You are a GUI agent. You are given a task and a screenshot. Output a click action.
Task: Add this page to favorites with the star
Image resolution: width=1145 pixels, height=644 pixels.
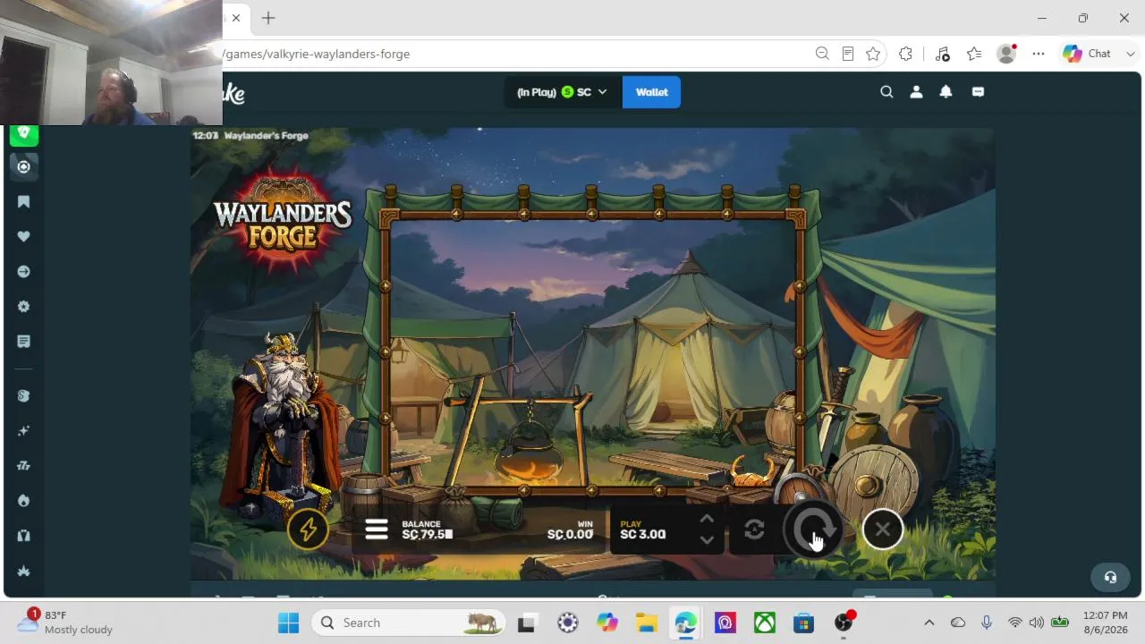click(x=873, y=54)
